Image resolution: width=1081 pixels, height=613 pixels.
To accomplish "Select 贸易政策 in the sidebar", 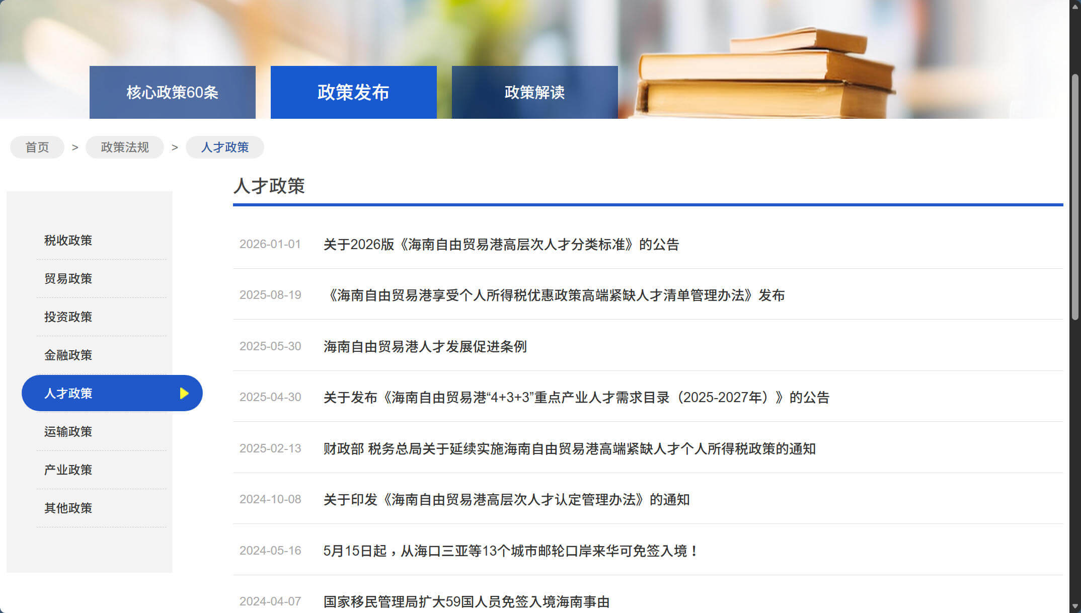I will [68, 279].
